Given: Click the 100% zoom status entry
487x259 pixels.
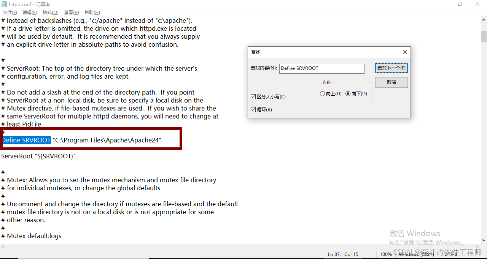Looking at the screenshot, I should click(386, 254).
